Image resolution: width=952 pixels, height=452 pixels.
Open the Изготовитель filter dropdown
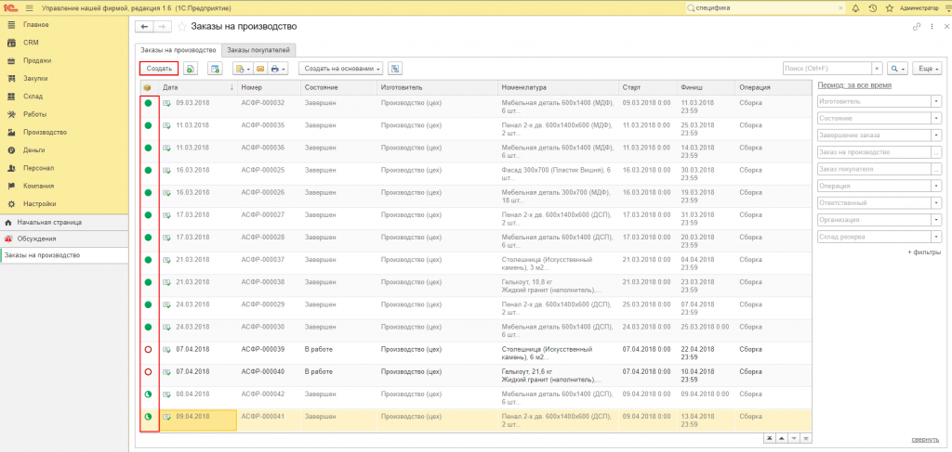(x=937, y=101)
